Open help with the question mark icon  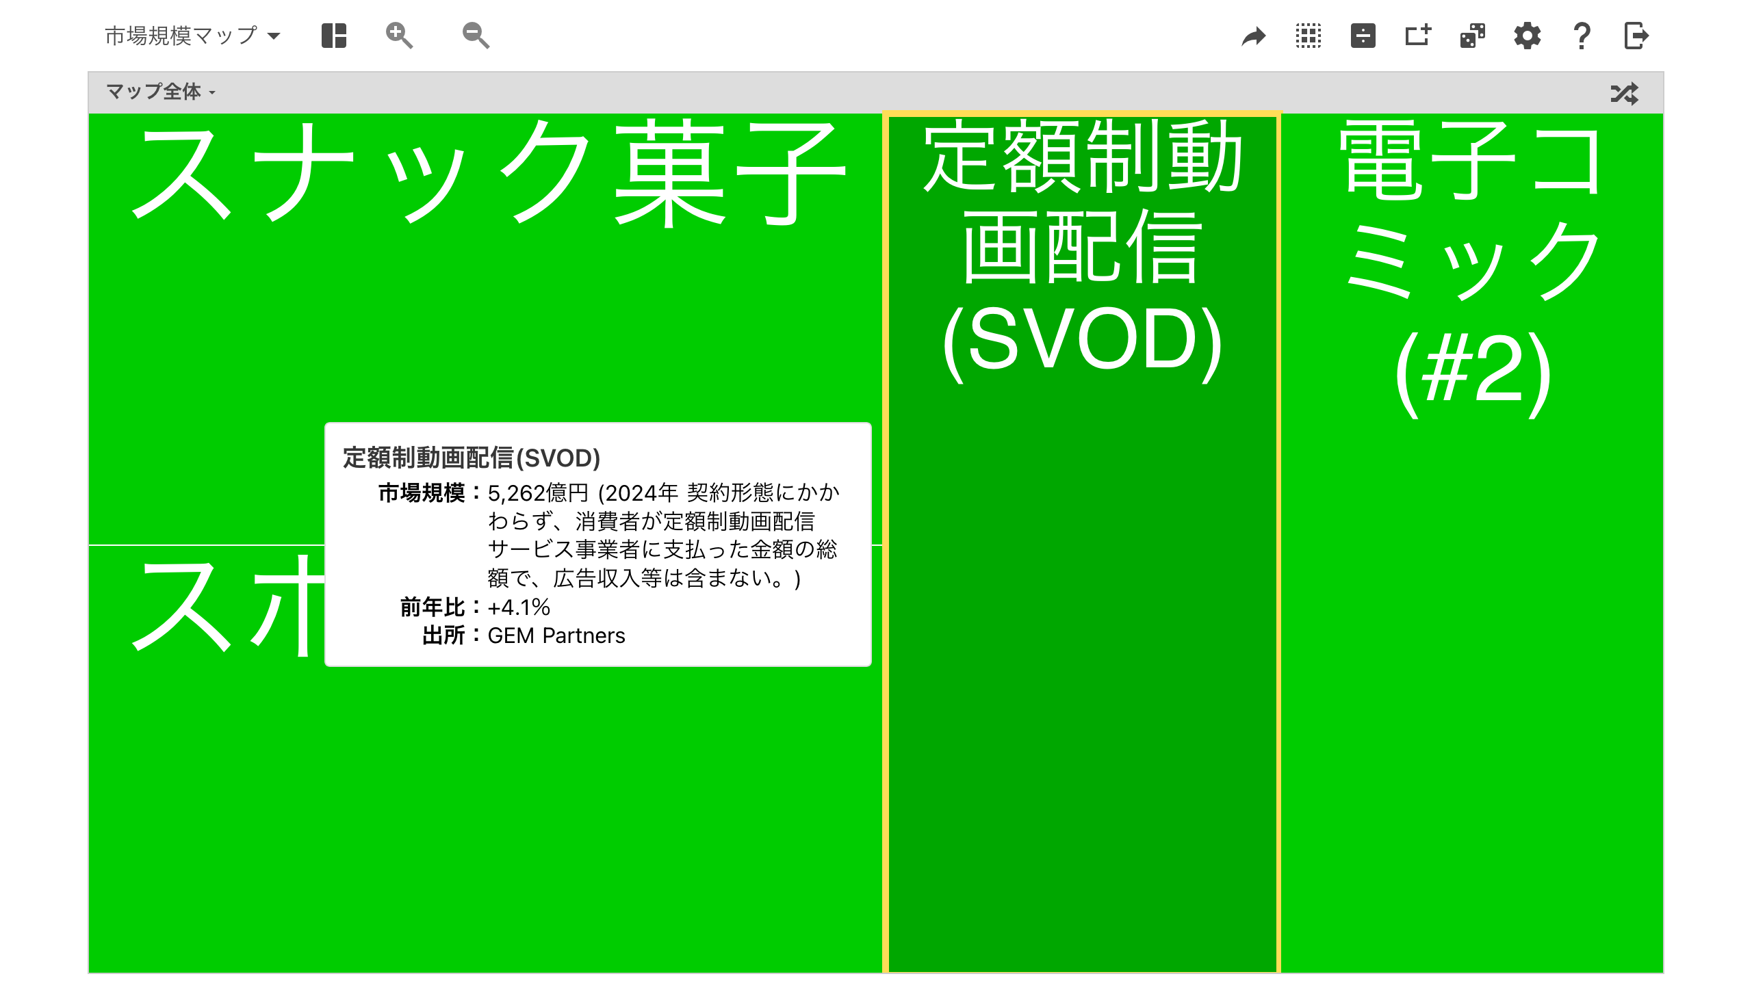pyautogui.click(x=1582, y=36)
